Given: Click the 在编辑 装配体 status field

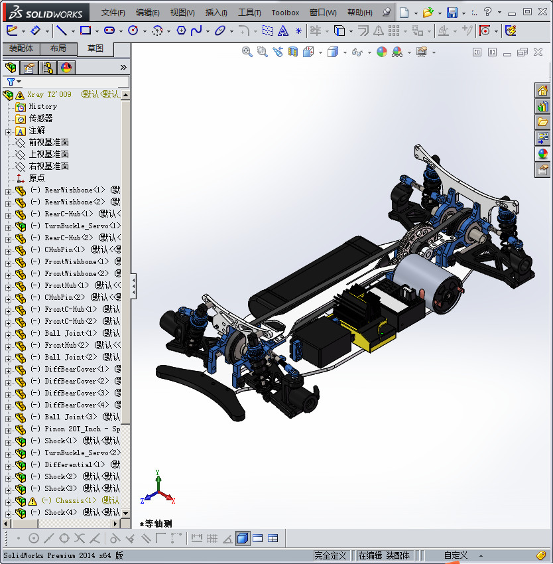Looking at the screenshot, I should pos(384,555).
